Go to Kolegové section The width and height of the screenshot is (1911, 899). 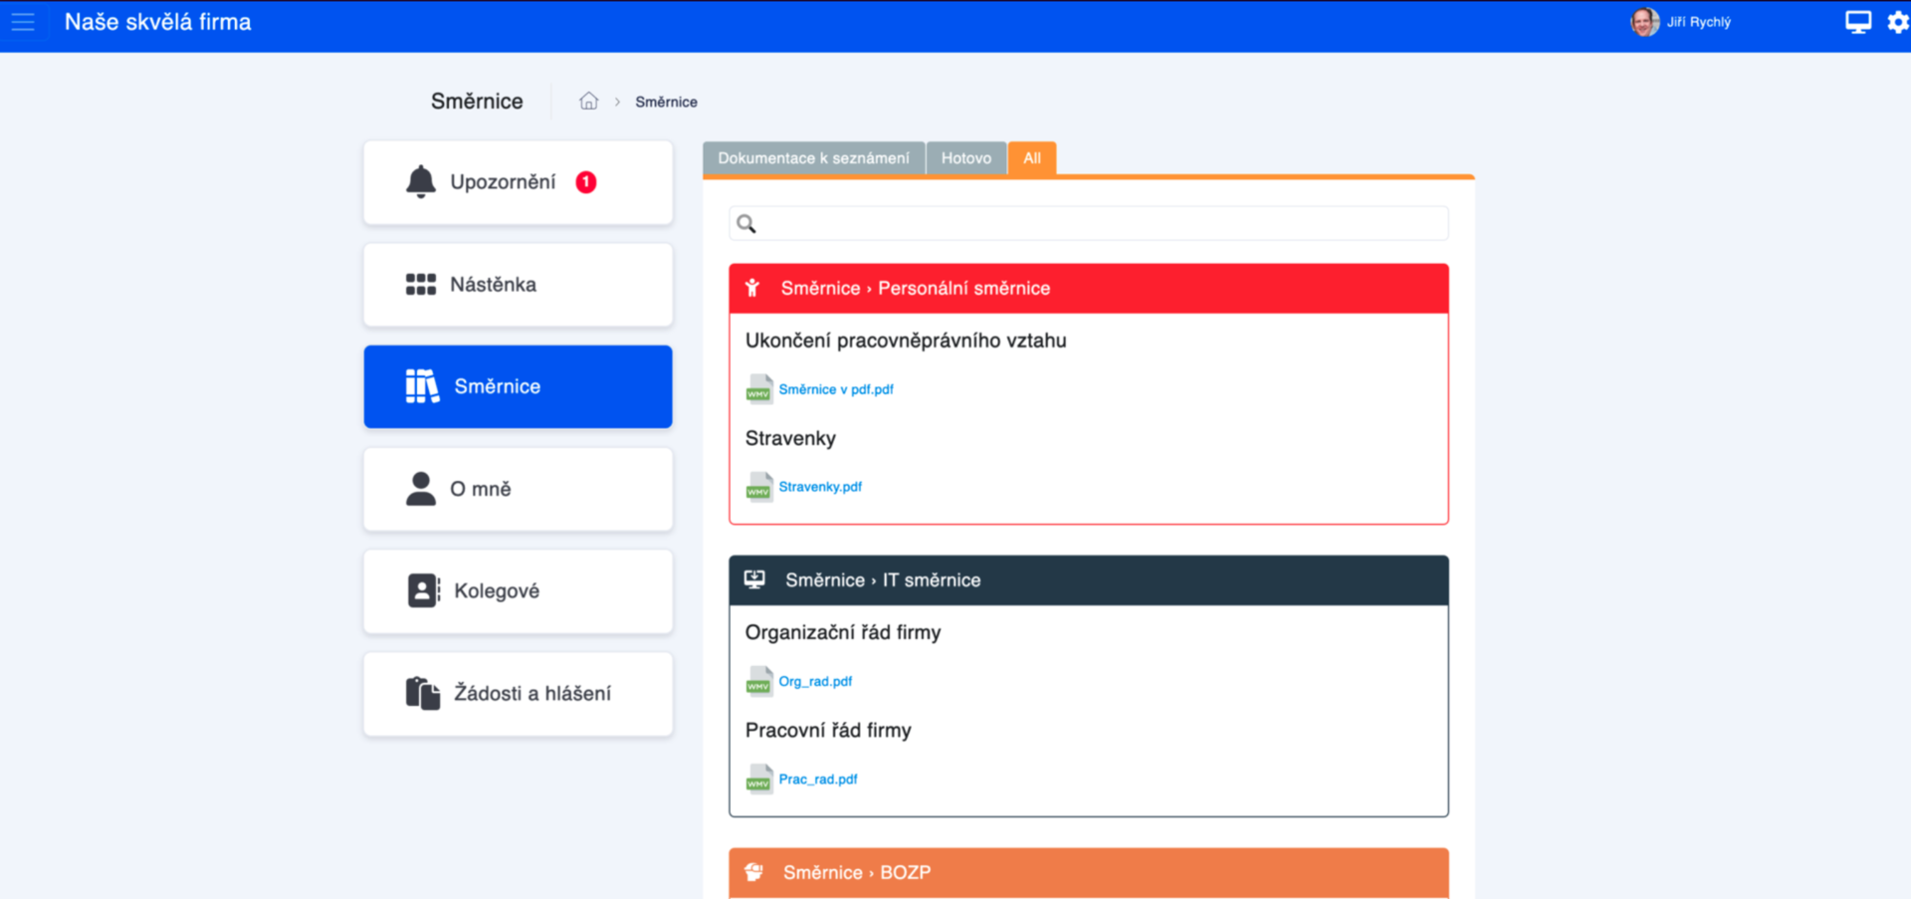[x=518, y=591]
